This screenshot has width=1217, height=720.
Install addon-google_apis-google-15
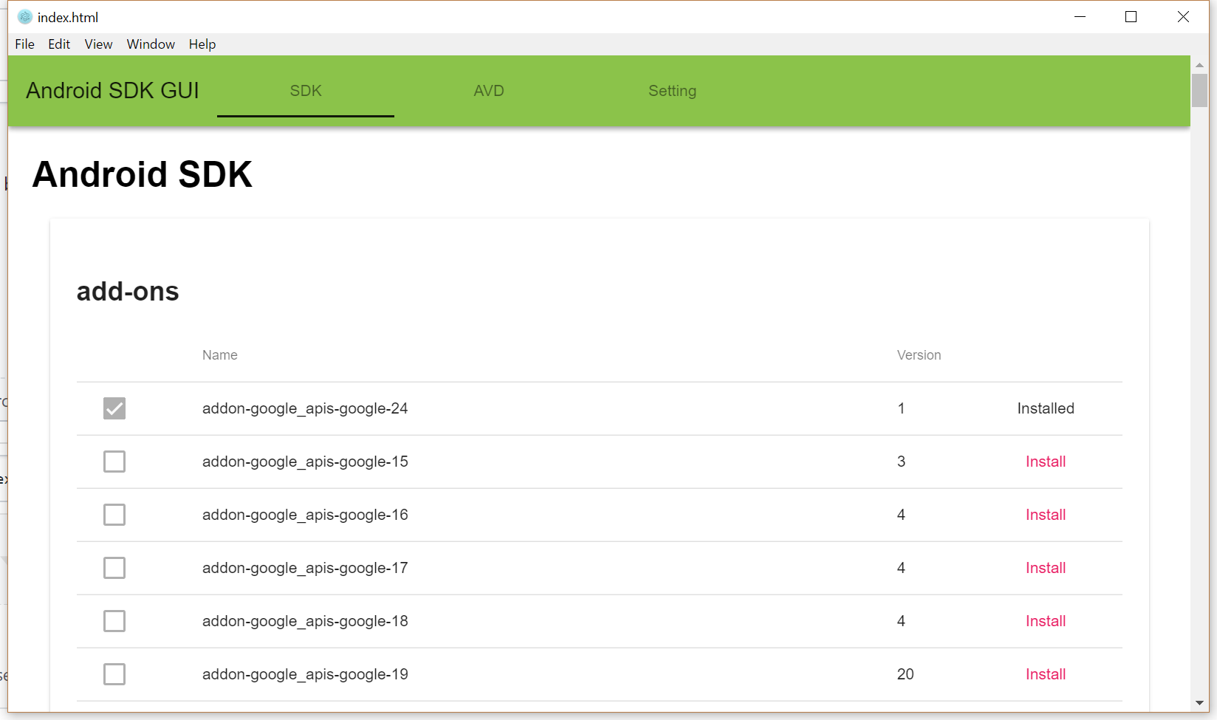1046,462
